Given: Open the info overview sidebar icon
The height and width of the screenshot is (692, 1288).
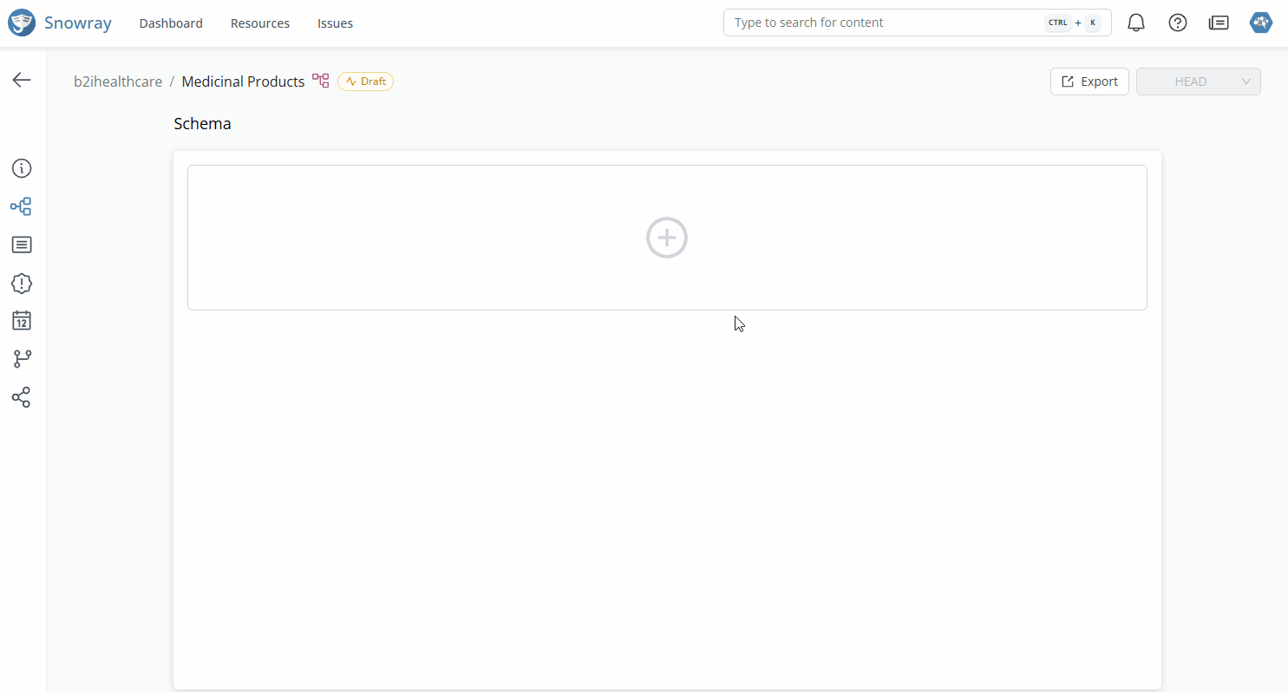Looking at the screenshot, I should coord(22,168).
